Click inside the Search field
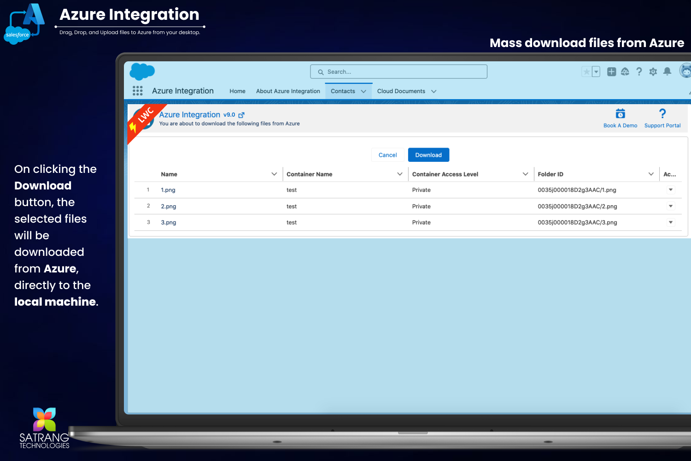This screenshot has height=461, width=691. point(398,71)
